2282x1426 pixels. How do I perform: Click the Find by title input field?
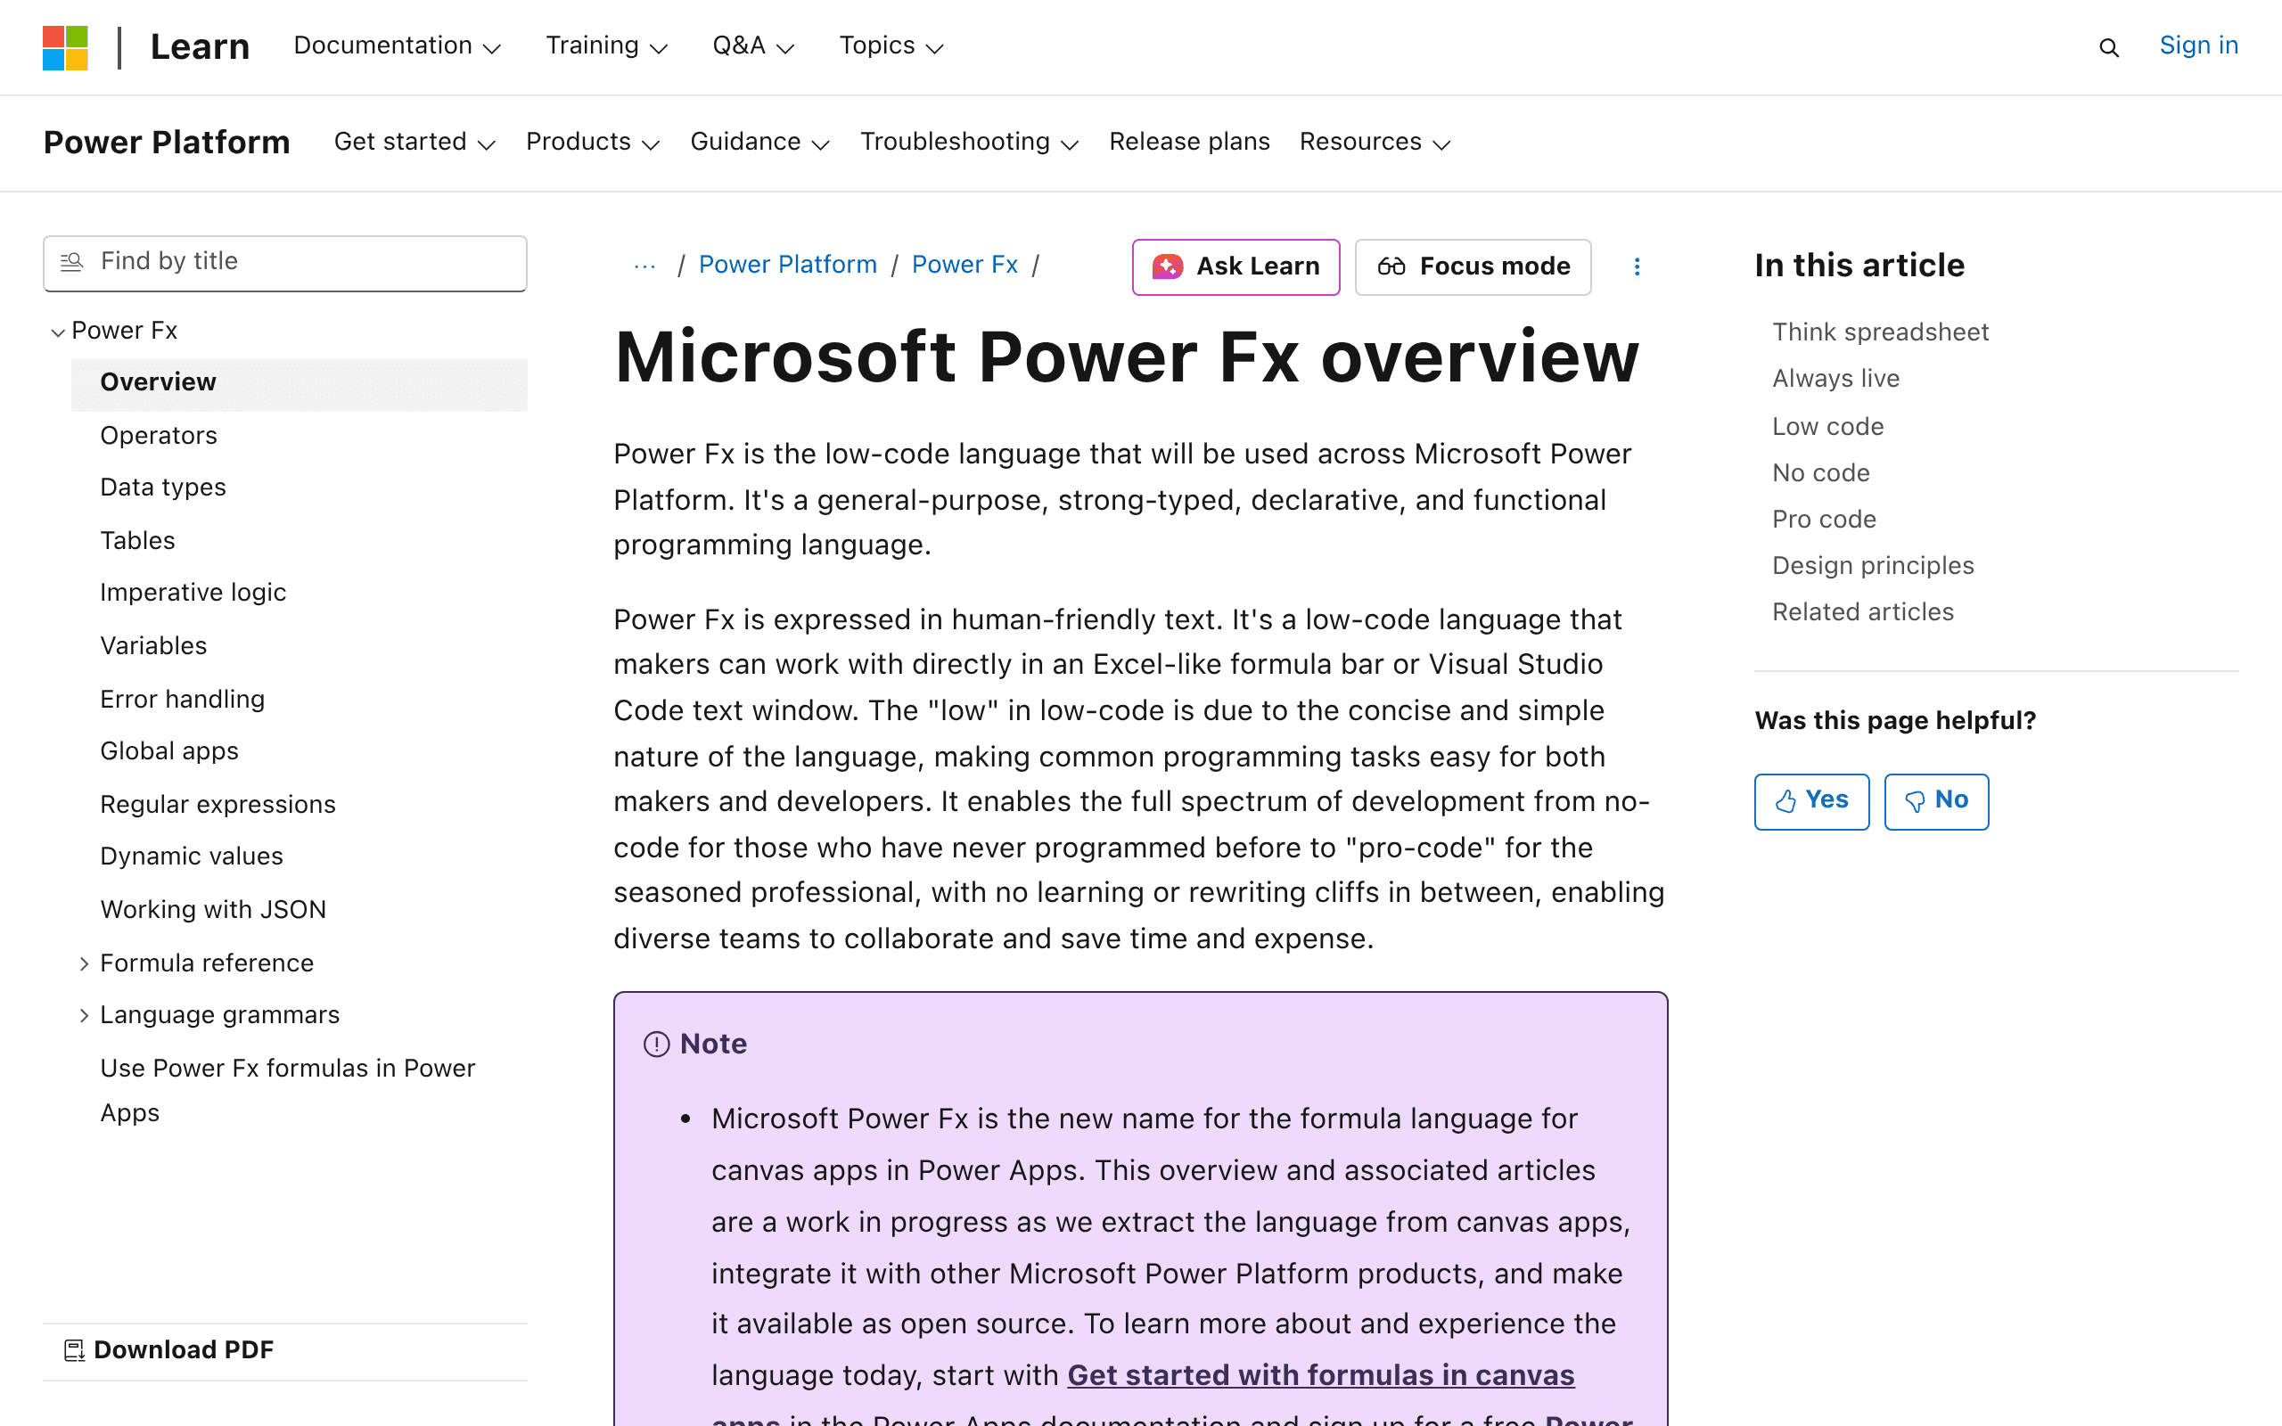[284, 263]
